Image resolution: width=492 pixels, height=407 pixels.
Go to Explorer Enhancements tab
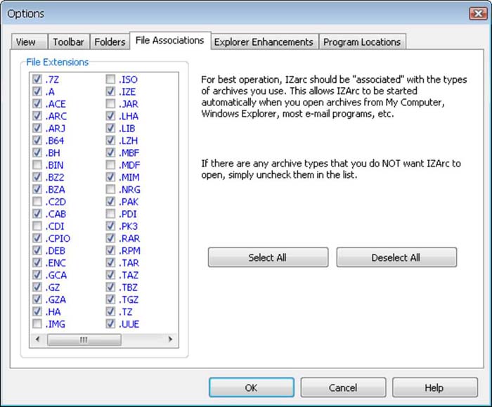[x=264, y=41]
